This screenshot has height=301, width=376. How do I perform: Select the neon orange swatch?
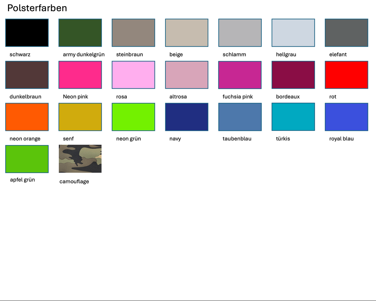pos(27,117)
